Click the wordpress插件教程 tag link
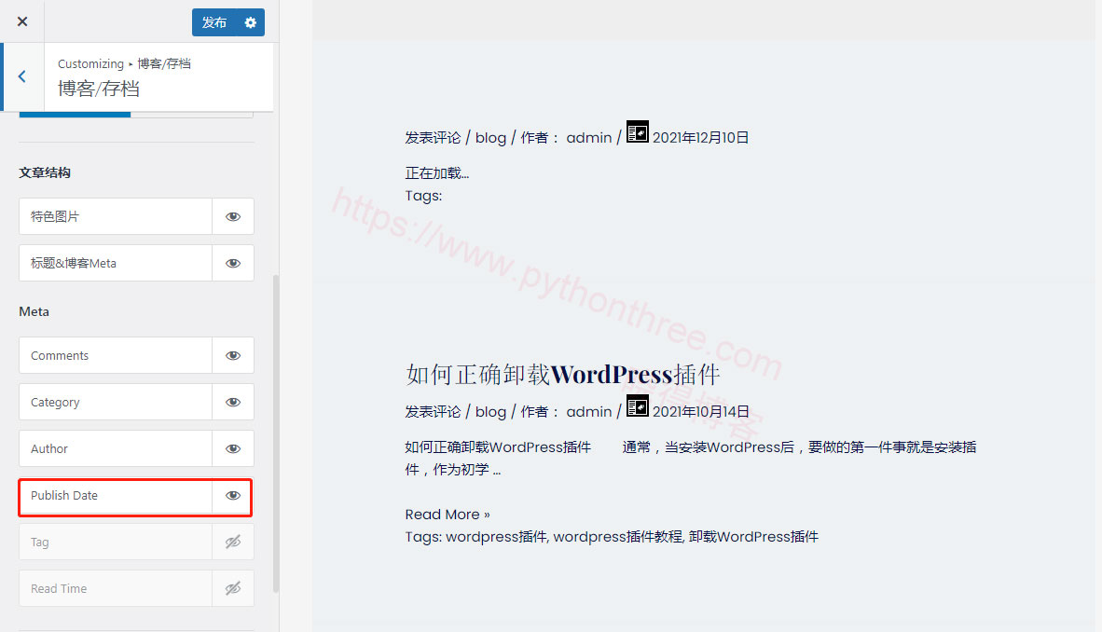 click(618, 537)
